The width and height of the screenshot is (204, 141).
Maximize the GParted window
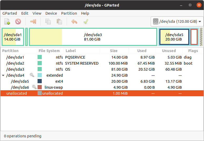pos(190,5)
